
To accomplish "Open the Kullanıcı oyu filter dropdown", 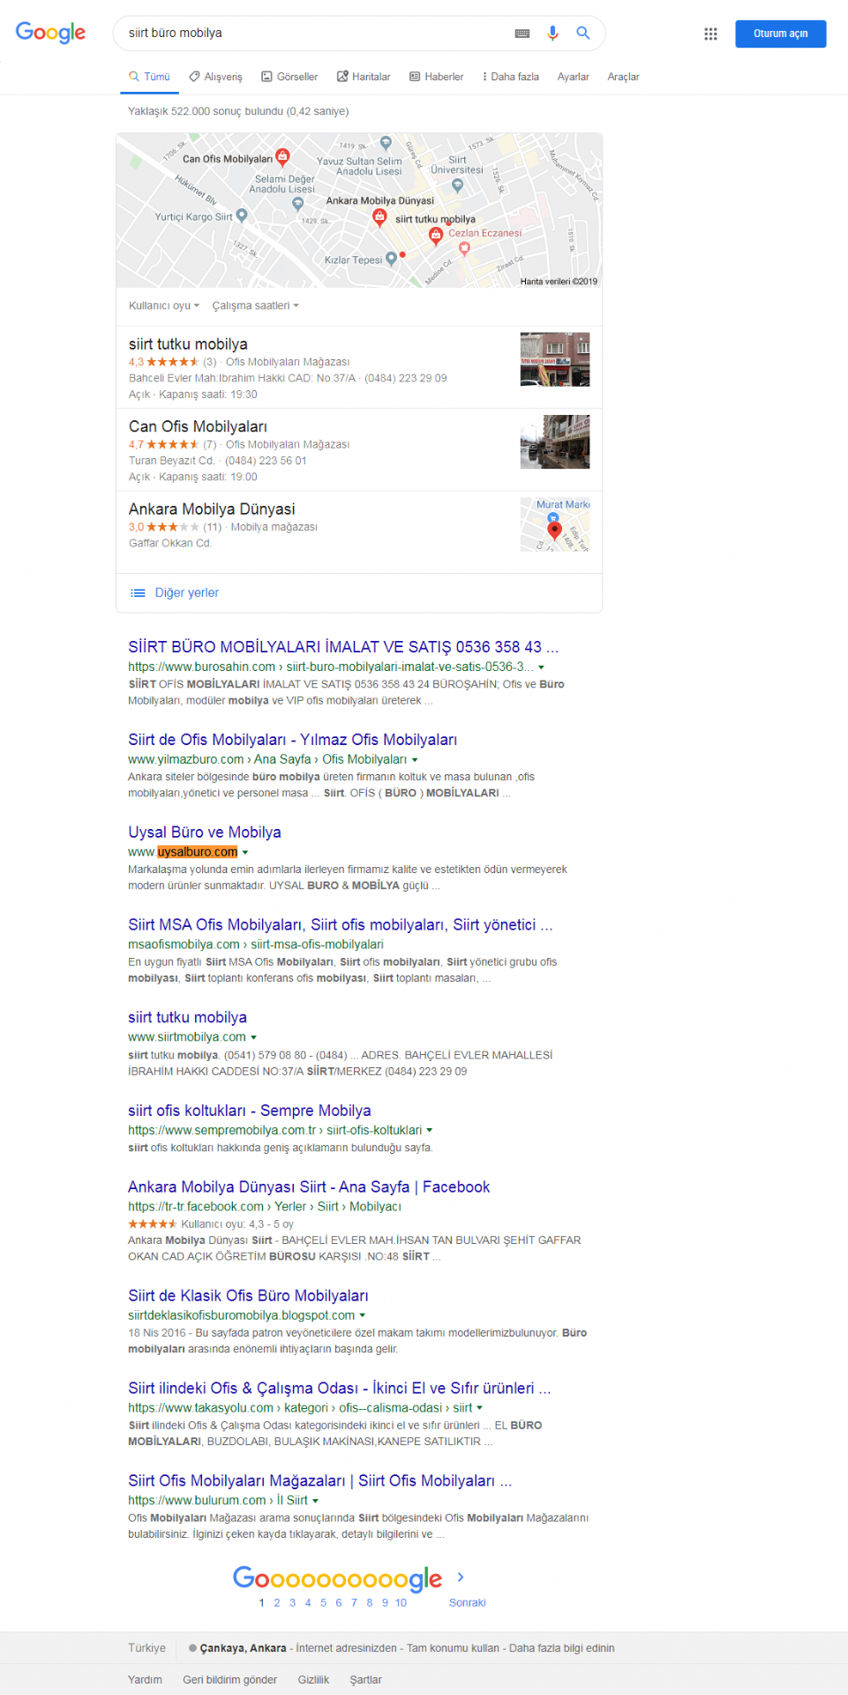I will pos(164,305).
